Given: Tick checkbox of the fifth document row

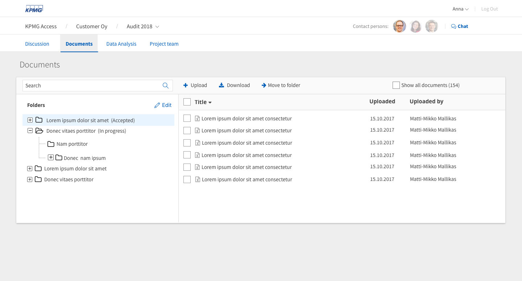Looking at the screenshot, I should [x=187, y=167].
